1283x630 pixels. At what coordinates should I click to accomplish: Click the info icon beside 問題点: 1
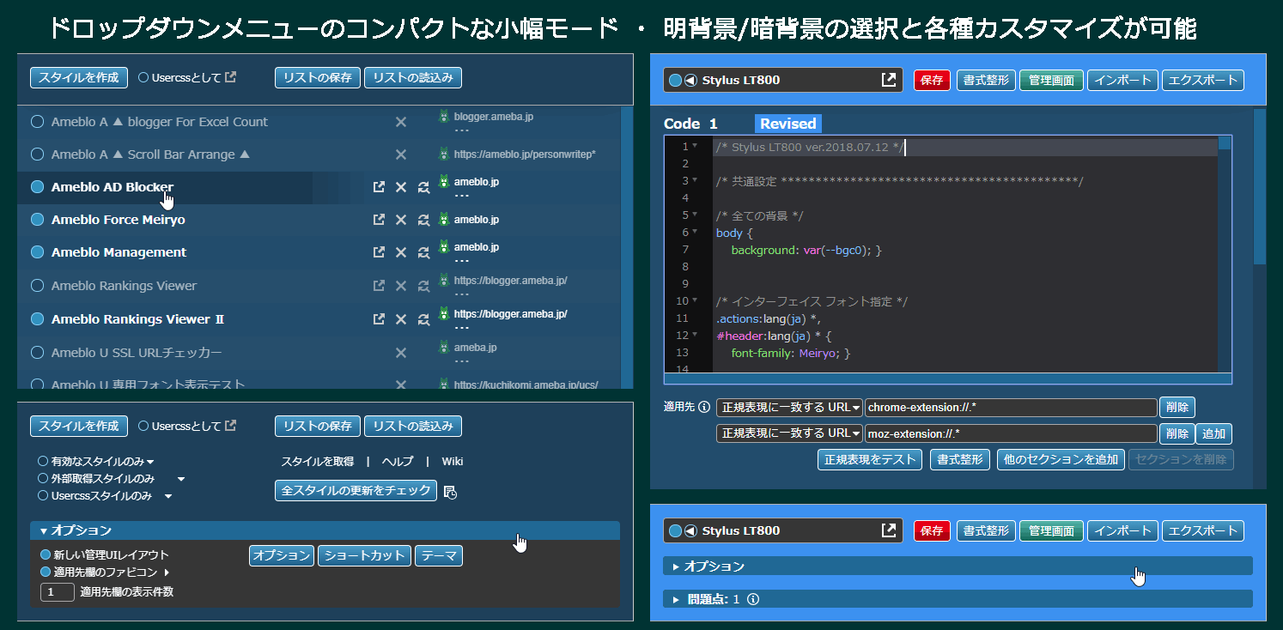point(753,599)
